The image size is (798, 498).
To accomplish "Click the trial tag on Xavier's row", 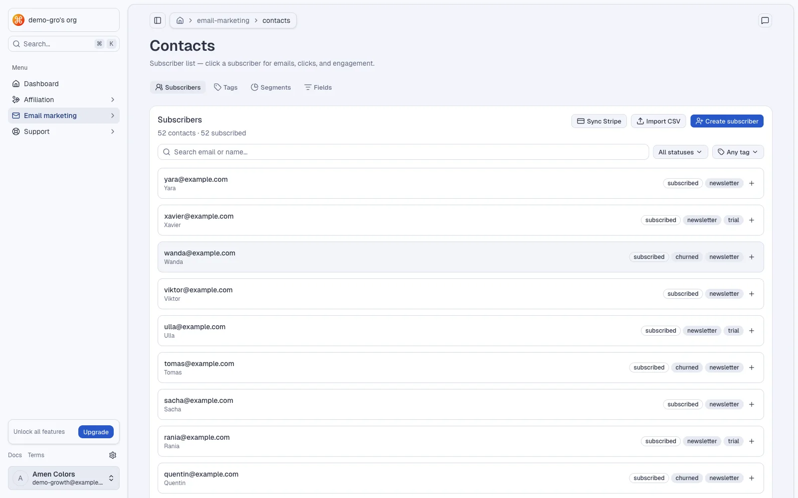I will pyautogui.click(x=733, y=220).
